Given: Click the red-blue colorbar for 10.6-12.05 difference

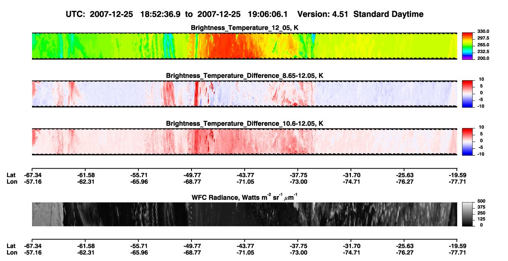Looking at the screenshot, I should tap(468, 142).
